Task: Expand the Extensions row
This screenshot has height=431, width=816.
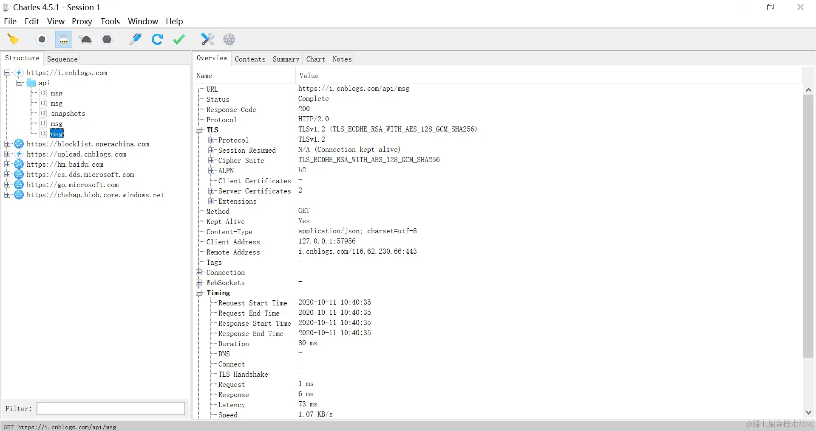Action: (x=211, y=201)
